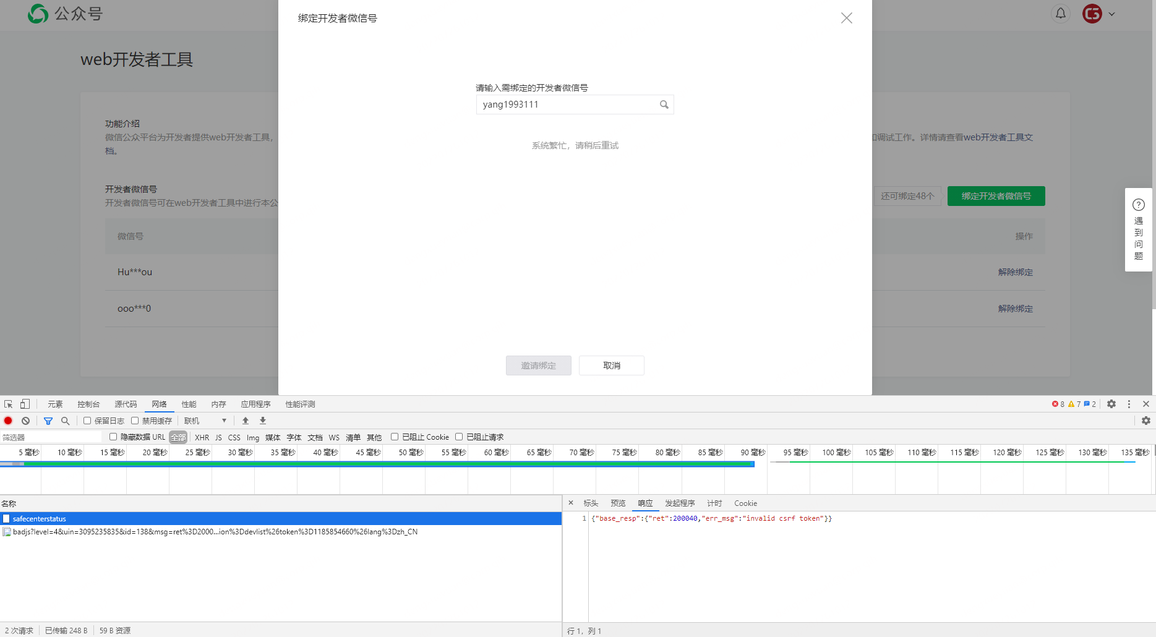Click the inspect element picker icon
This screenshot has width=1156, height=637.
coord(9,404)
